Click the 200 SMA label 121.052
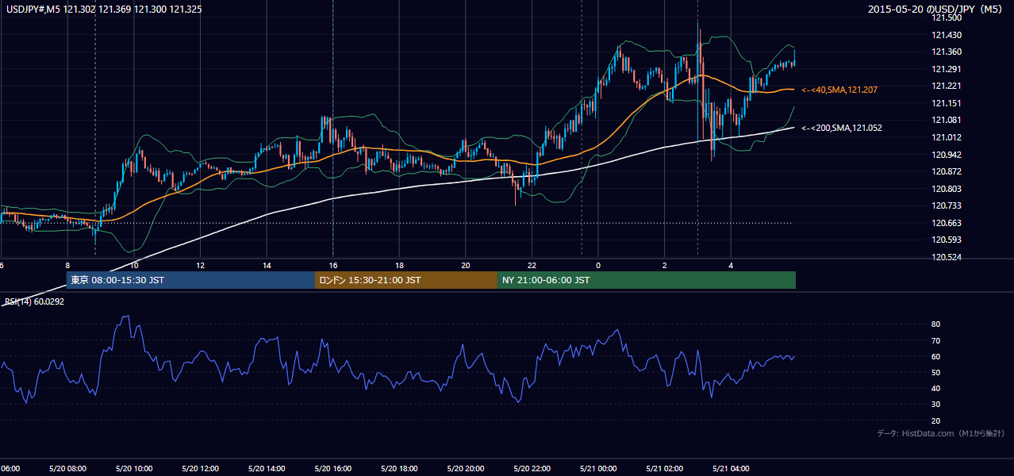 point(841,128)
